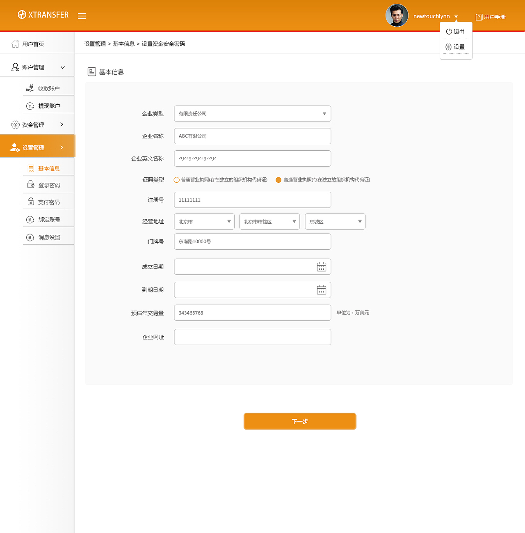
Task: Click 设置资金安全密码 in the breadcrumb
Action: click(x=164, y=44)
